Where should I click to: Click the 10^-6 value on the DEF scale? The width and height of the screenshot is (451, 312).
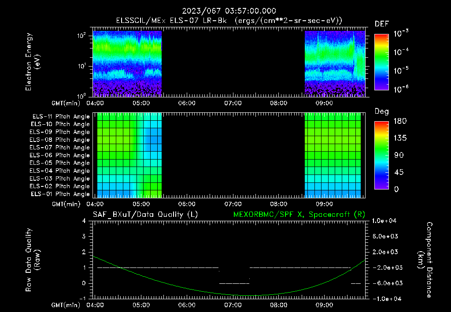pyautogui.click(x=401, y=89)
